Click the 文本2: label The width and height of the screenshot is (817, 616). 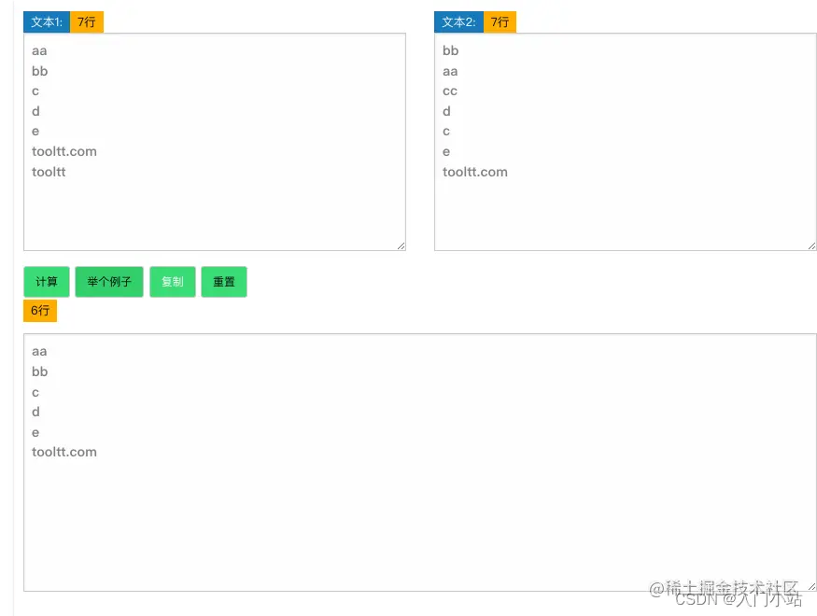pyautogui.click(x=459, y=21)
